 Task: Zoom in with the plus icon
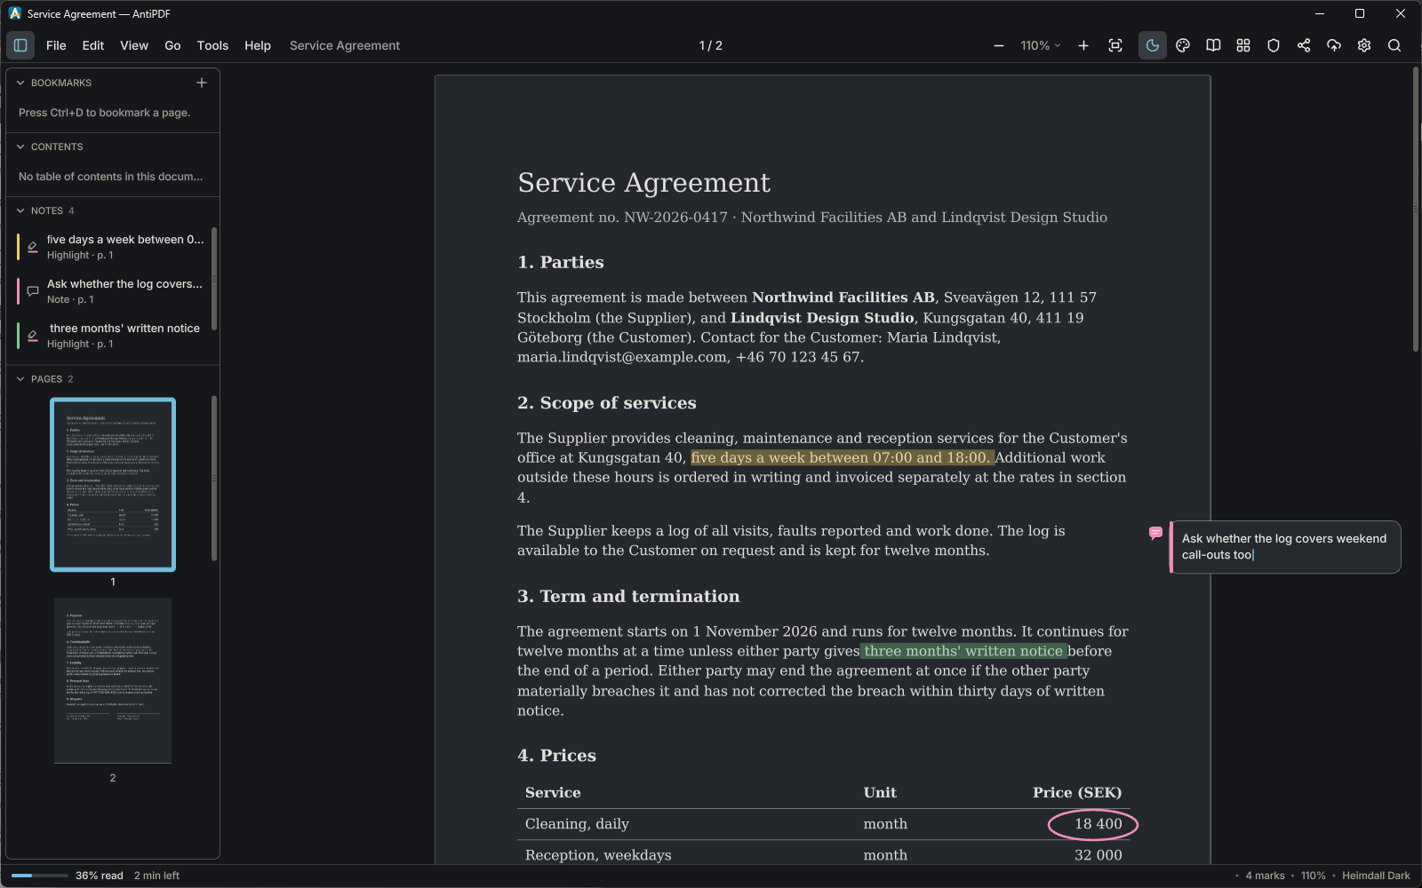[x=1083, y=45]
